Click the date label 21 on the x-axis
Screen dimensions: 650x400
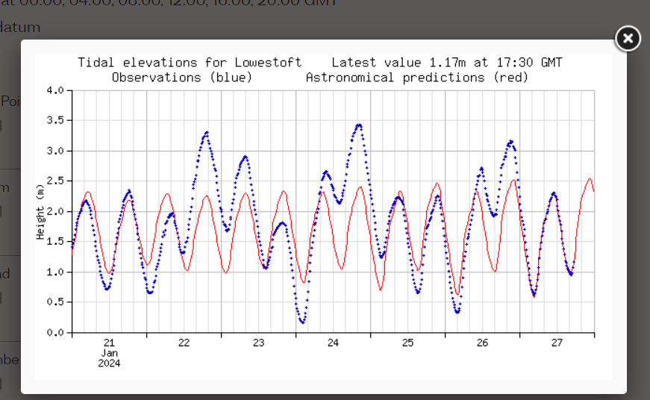[x=110, y=343]
